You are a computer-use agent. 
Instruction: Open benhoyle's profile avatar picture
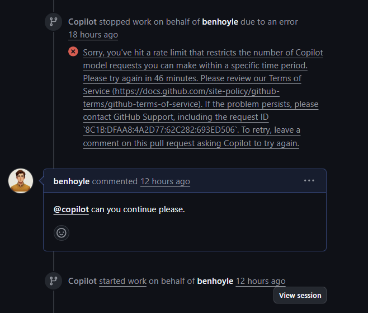21,181
